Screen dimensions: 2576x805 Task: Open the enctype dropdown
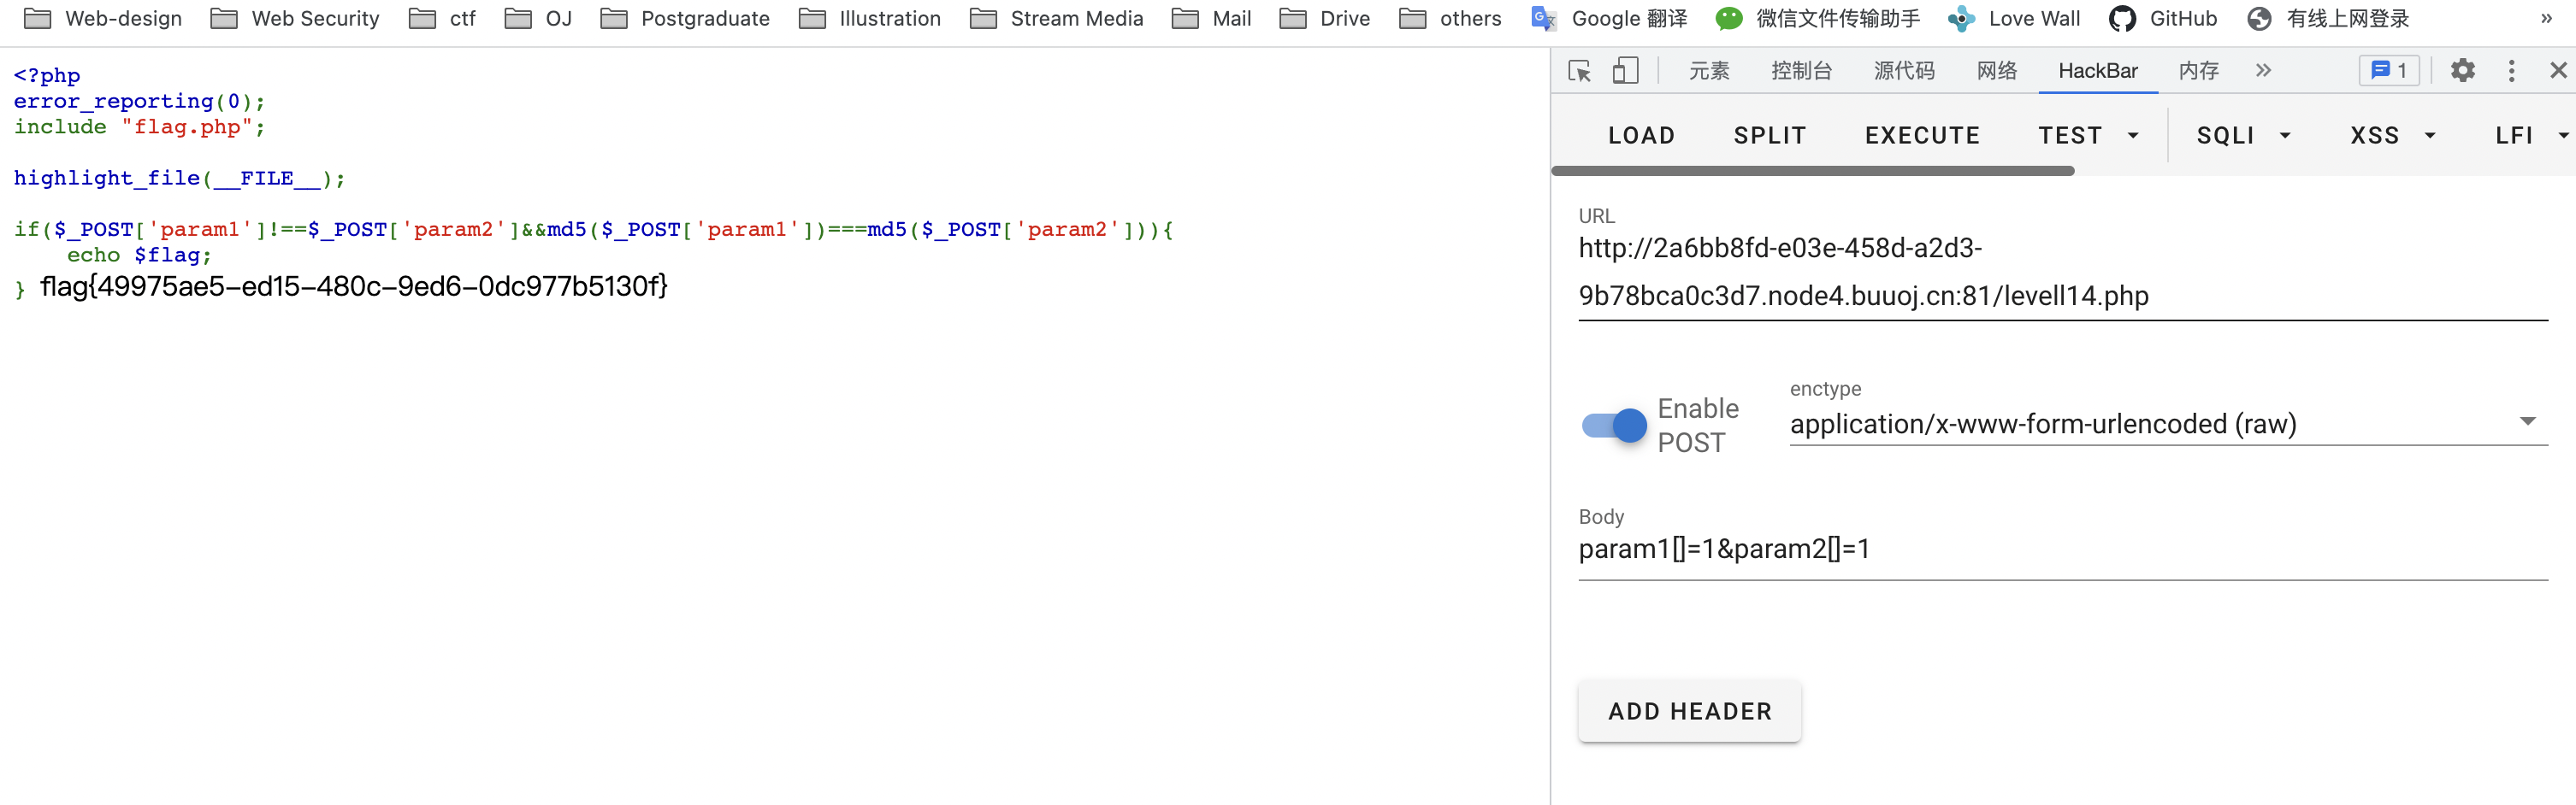2168,424
